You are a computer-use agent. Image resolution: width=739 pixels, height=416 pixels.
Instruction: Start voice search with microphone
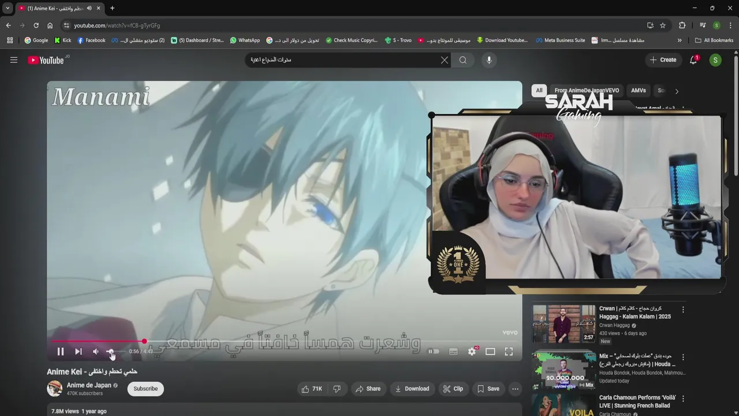coord(489,60)
